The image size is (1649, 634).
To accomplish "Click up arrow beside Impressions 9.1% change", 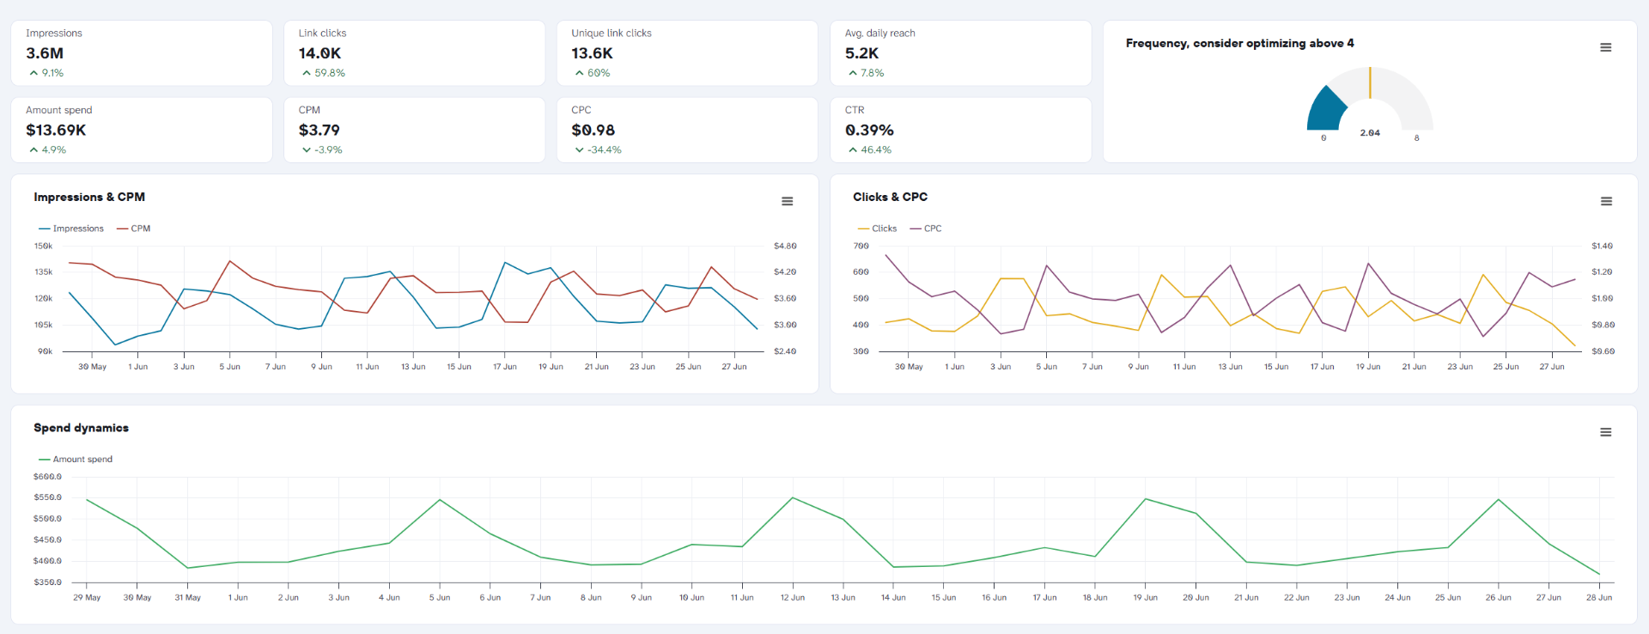I will (33, 73).
